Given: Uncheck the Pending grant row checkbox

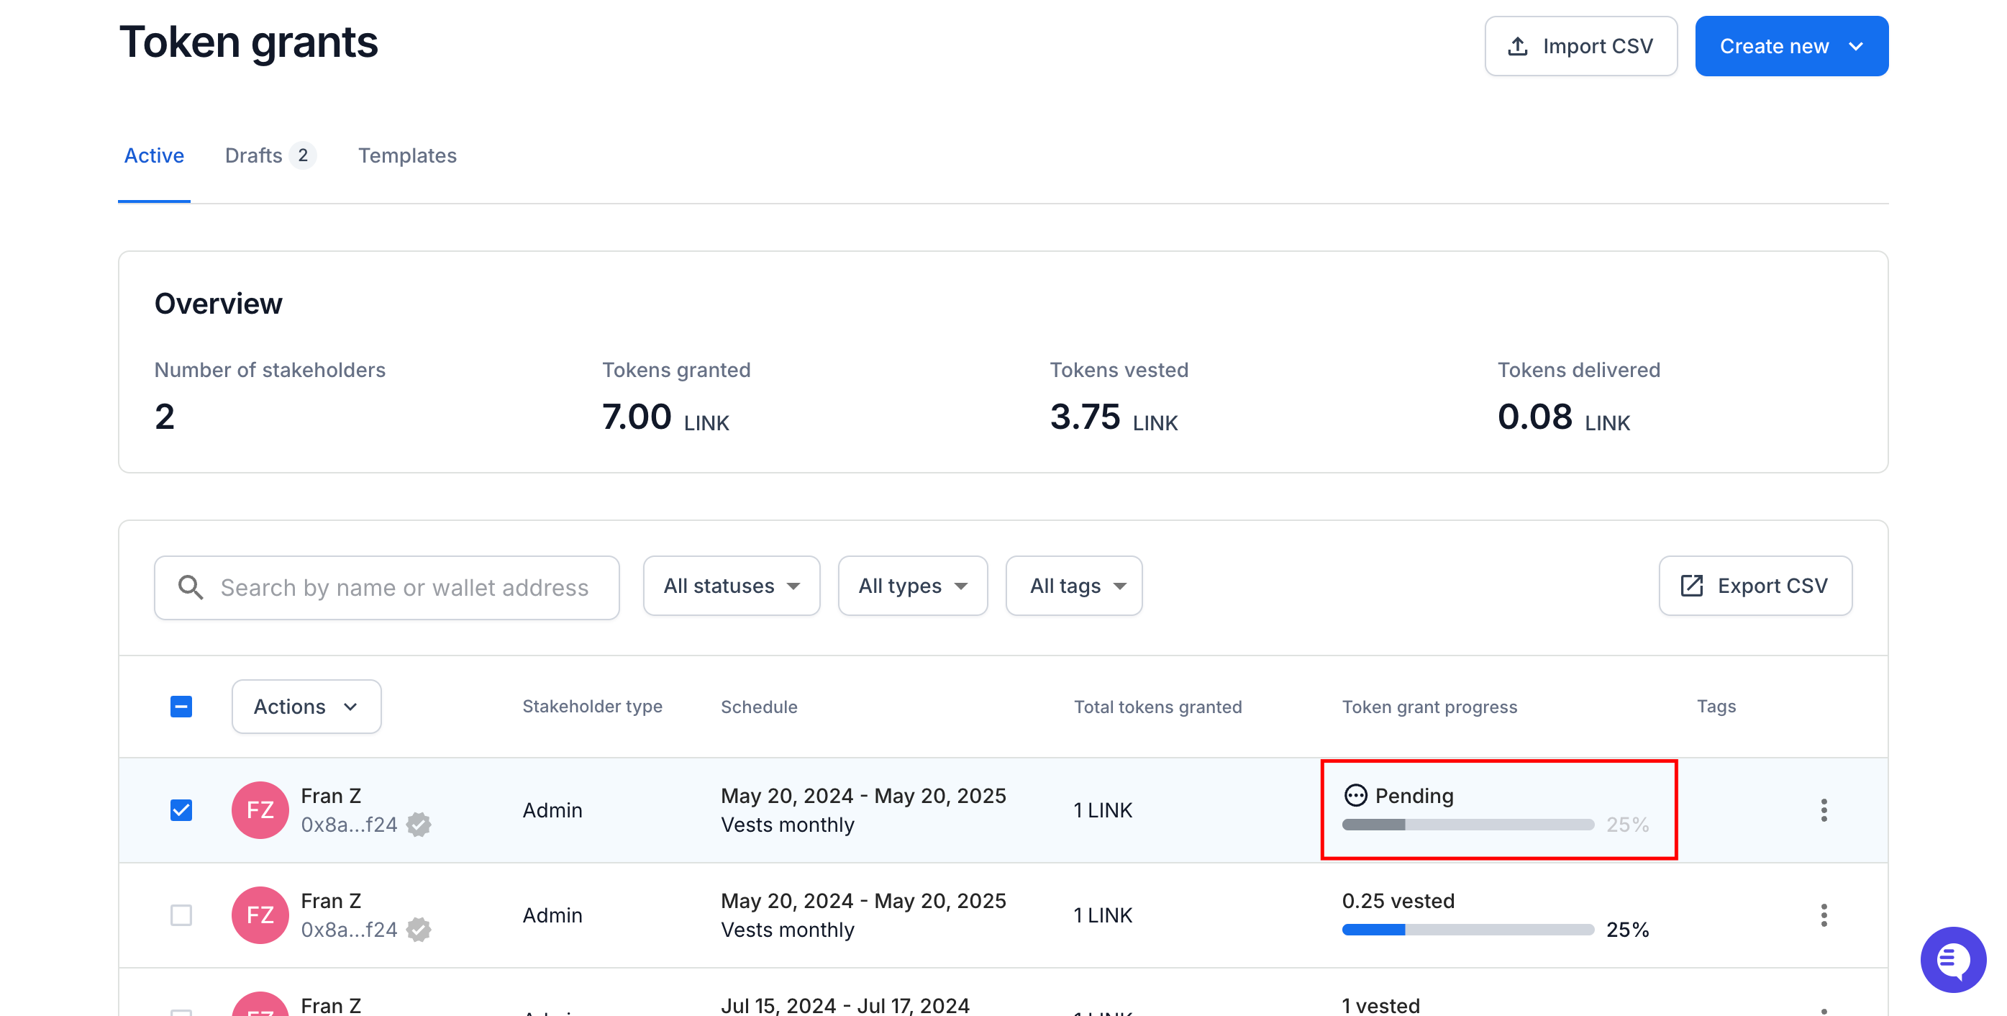Looking at the screenshot, I should tap(181, 810).
